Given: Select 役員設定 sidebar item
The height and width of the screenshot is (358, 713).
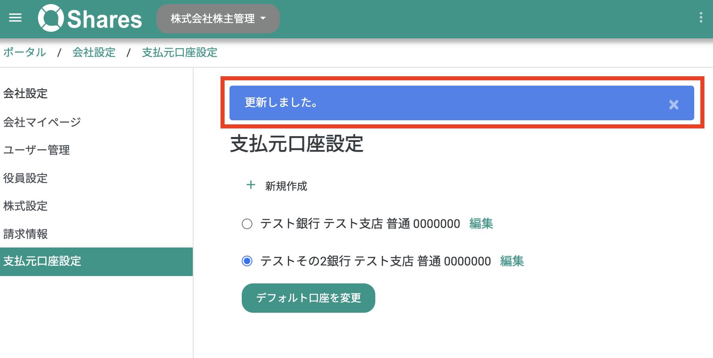Looking at the screenshot, I should point(25,178).
